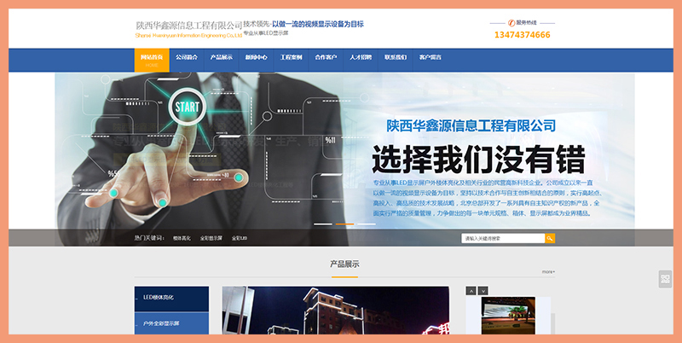This screenshot has width=682, height=343.
Task: Select 户外全彩显示屏 product category
Action: pos(171,324)
